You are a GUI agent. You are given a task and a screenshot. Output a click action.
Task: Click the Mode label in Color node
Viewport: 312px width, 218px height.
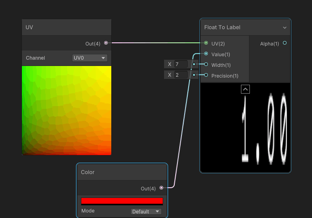click(88, 211)
